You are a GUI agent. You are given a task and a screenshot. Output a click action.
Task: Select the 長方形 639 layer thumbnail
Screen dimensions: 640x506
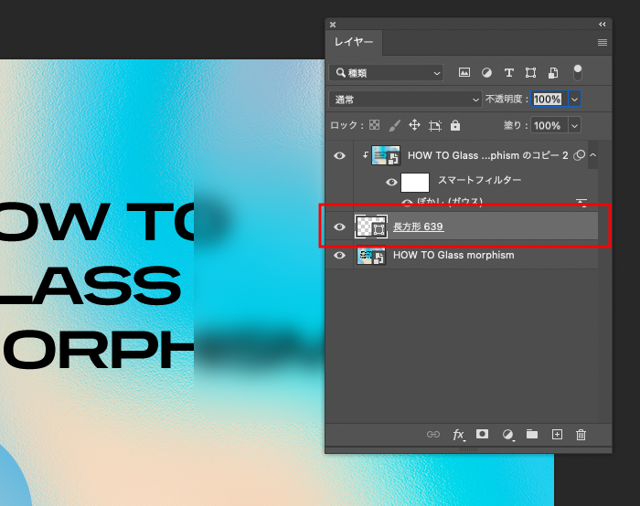(371, 227)
